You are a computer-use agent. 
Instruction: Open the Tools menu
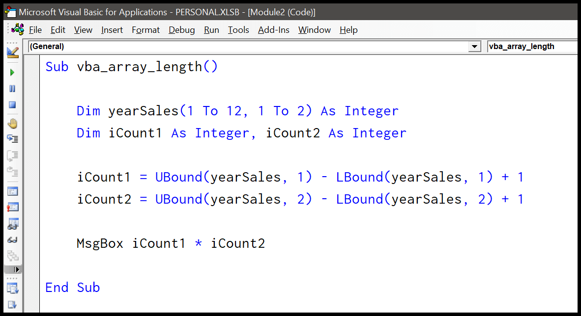[x=238, y=30]
